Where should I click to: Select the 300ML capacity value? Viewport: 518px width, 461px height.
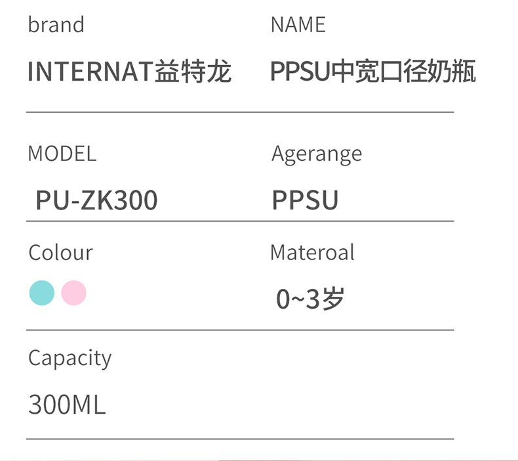coord(66,405)
